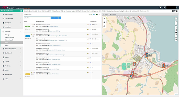Toggle the Timetable Planner hamburger menu
Image resolution: width=179 pixels, height=97 pixels.
point(21,11)
